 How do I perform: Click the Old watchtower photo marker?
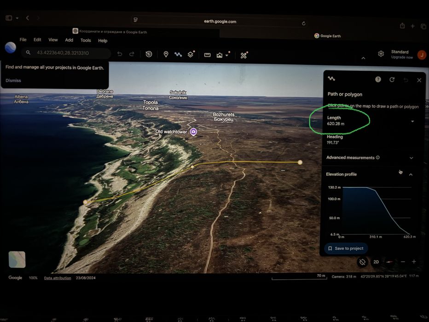tap(193, 132)
